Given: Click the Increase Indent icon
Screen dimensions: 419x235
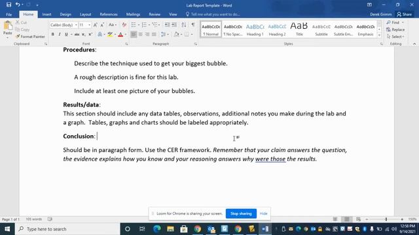Looking at the screenshot, I should 174,25.
